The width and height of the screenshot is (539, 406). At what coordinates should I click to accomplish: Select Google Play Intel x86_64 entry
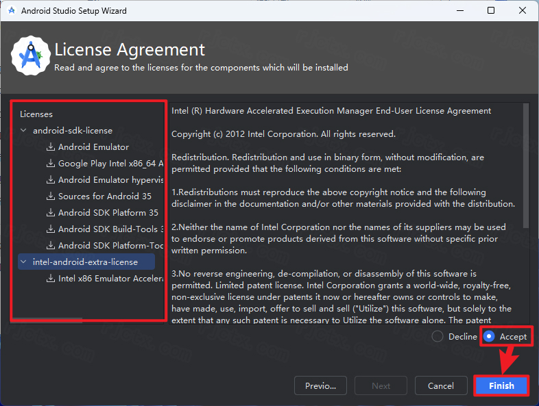pos(110,164)
